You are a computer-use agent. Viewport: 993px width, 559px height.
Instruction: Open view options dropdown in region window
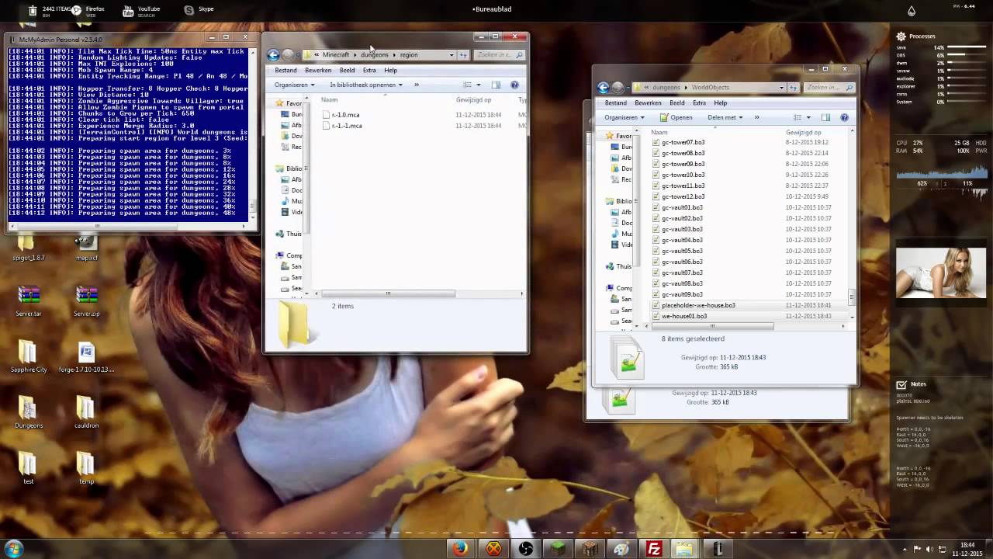pyautogui.click(x=479, y=85)
